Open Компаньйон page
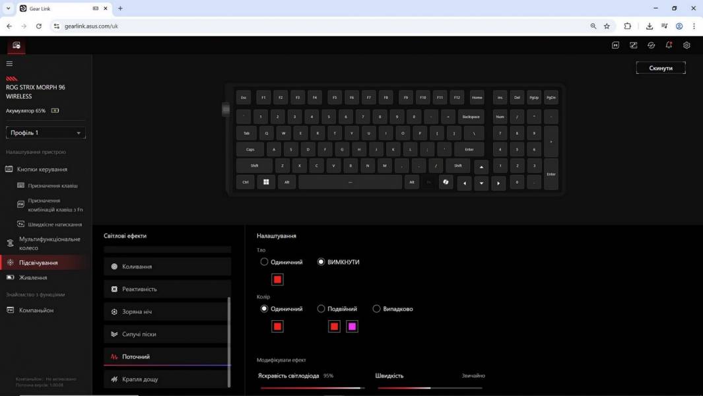 36,310
